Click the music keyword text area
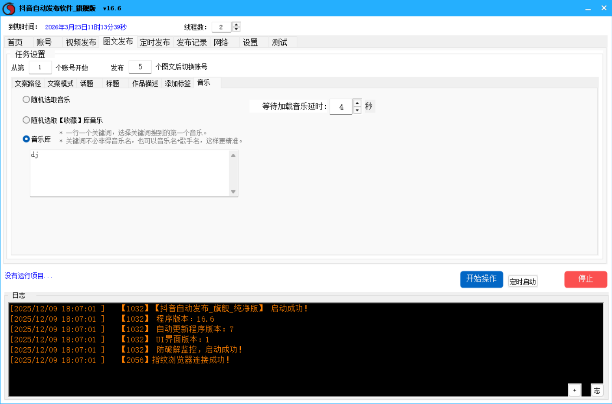The height and width of the screenshot is (404, 612). pyautogui.click(x=129, y=173)
